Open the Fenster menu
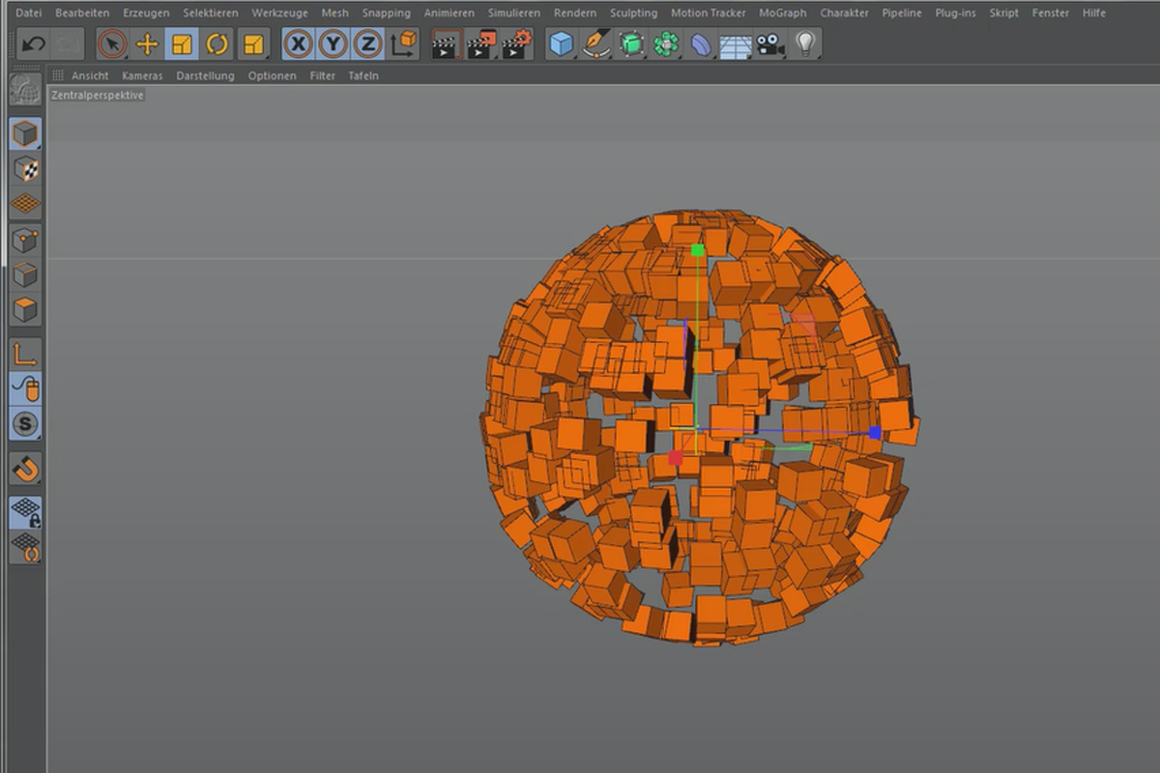The width and height of the screenshot is (1160, 773). pos(1051,13)
